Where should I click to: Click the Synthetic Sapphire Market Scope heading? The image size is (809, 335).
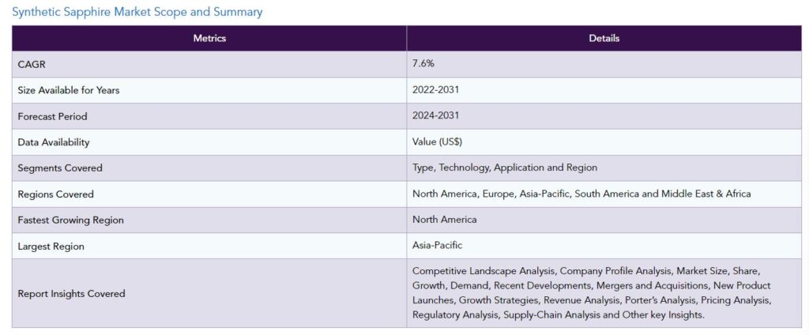(137, 12)
